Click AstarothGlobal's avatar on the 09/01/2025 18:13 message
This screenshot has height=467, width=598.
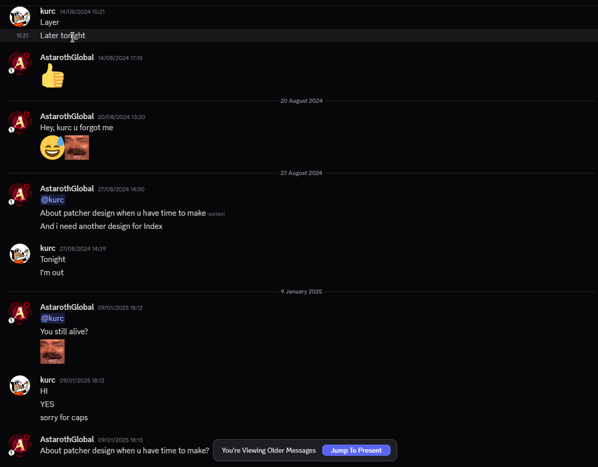20,445
